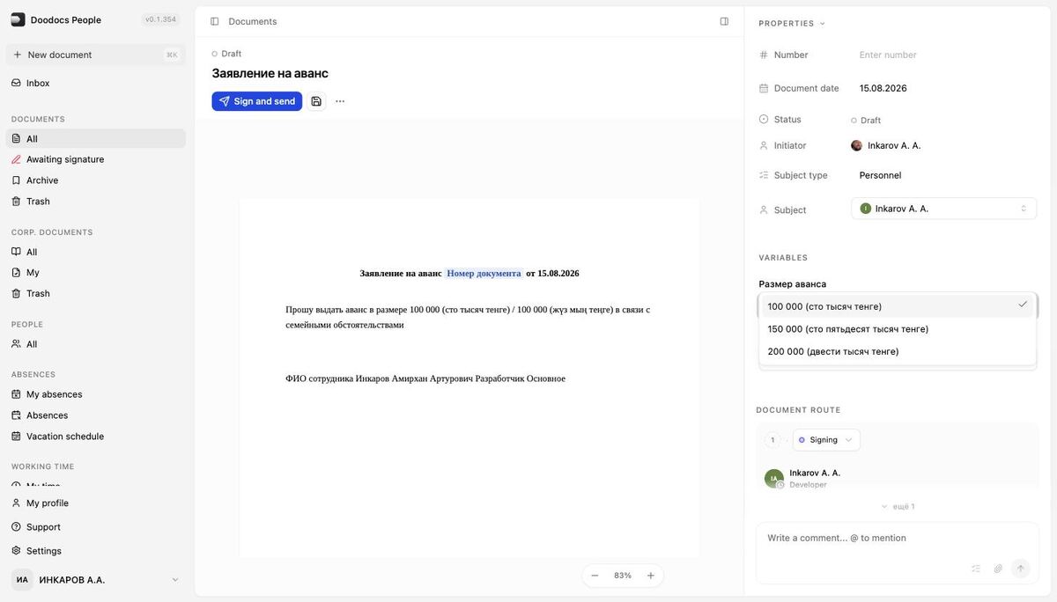
Task: Click the Archive icon in sidebar
Action: click(x=16, y=180)
